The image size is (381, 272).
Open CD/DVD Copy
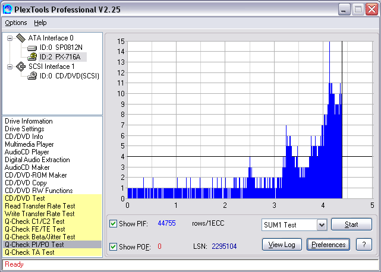[26, 183]
